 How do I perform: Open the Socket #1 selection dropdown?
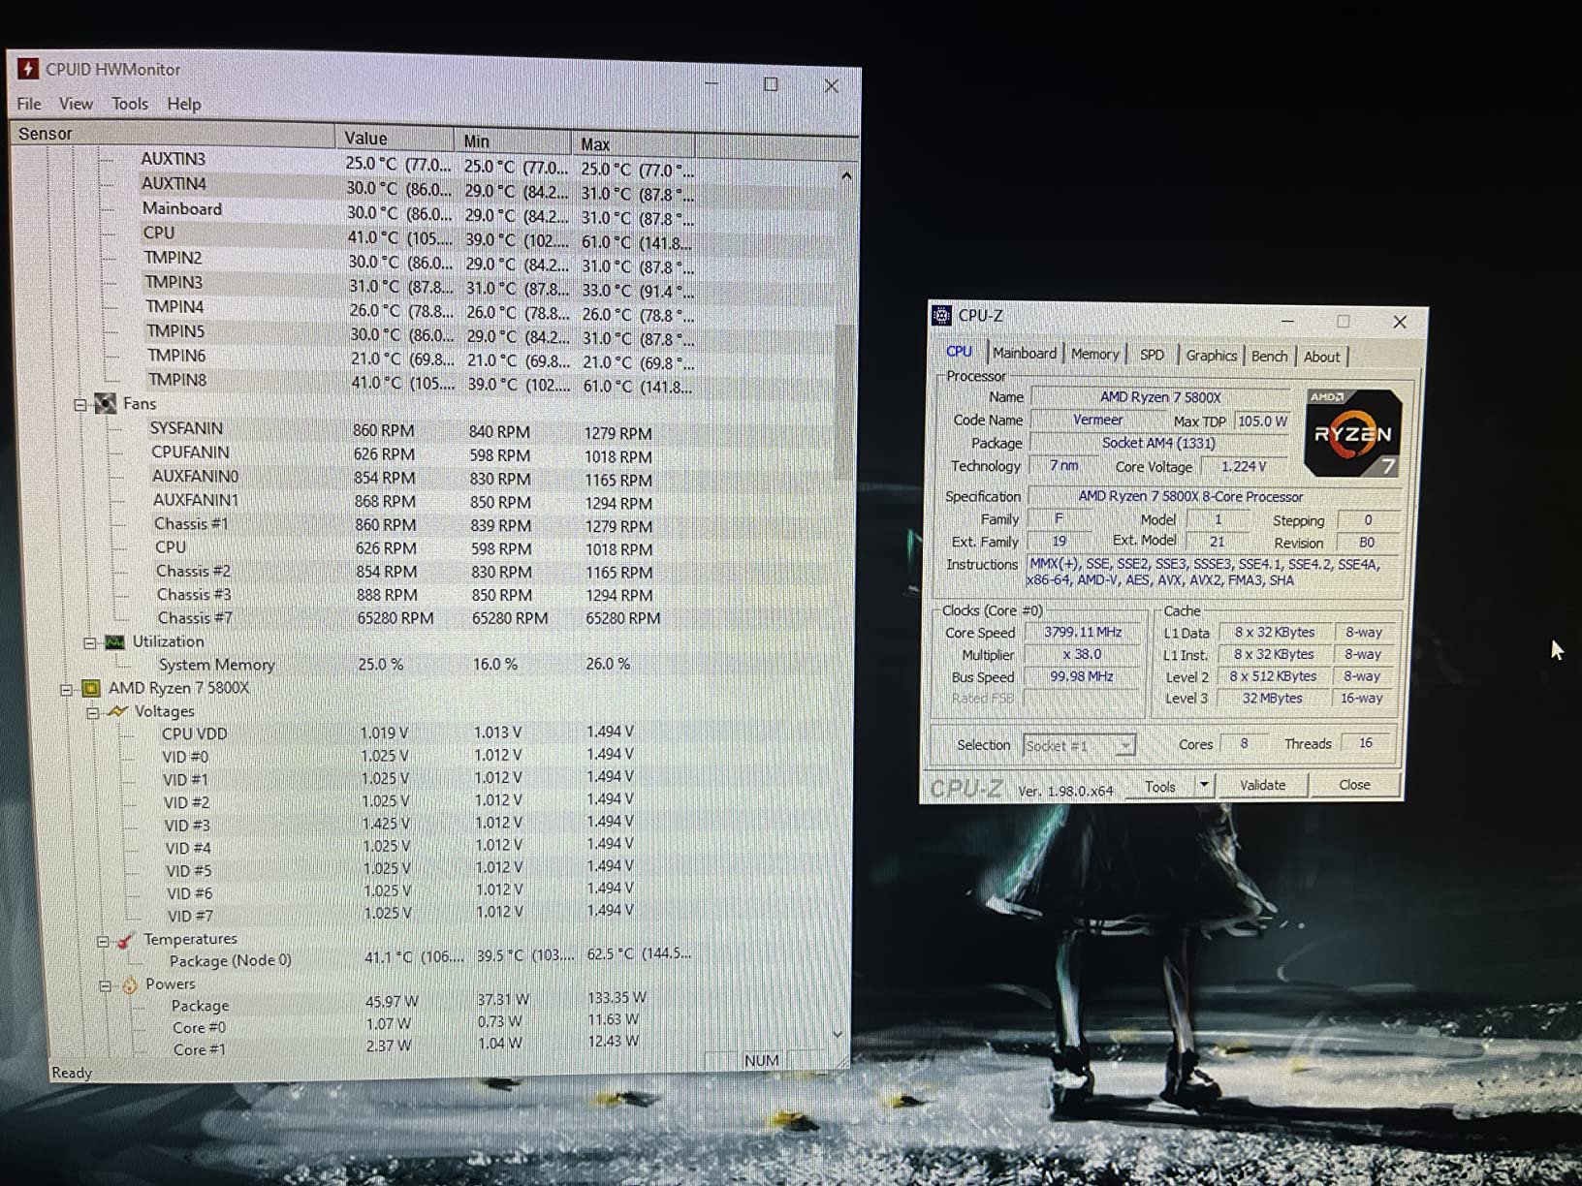pyautogui.click(x=1124, y=745)
